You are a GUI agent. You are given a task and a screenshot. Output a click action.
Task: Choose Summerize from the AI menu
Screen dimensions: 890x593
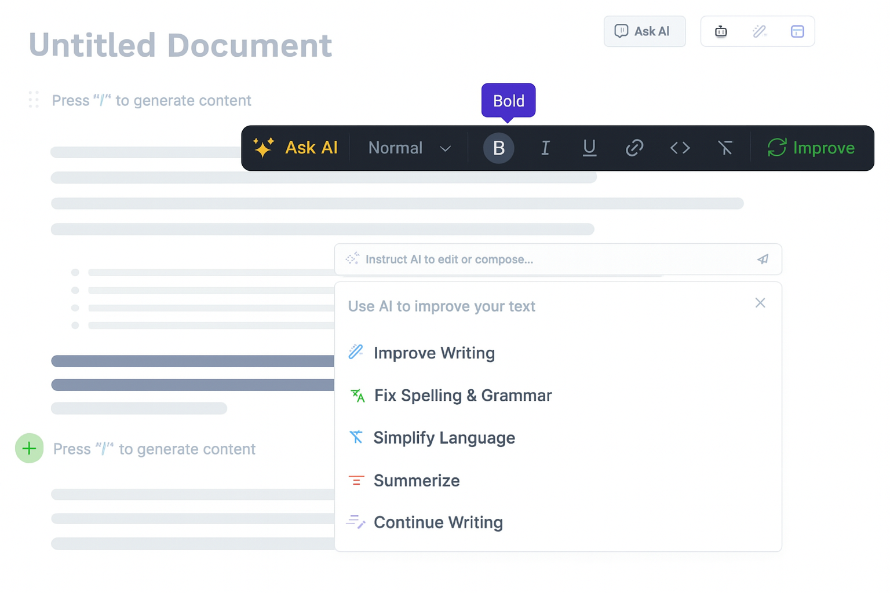[417, 480]
